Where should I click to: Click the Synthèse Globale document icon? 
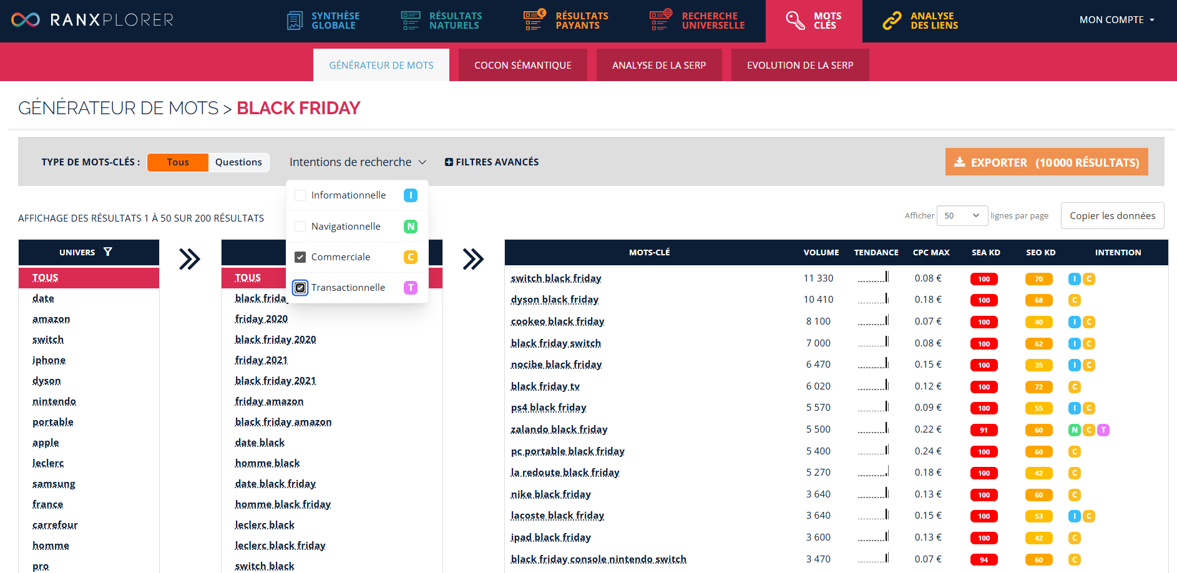(x=295, y=21)
